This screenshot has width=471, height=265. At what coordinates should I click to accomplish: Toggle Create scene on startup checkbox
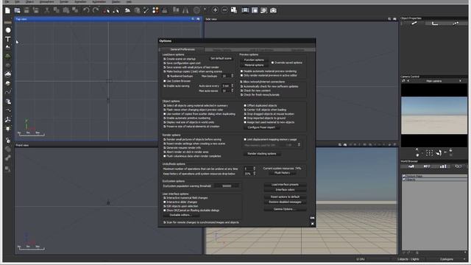pos(165,59)
